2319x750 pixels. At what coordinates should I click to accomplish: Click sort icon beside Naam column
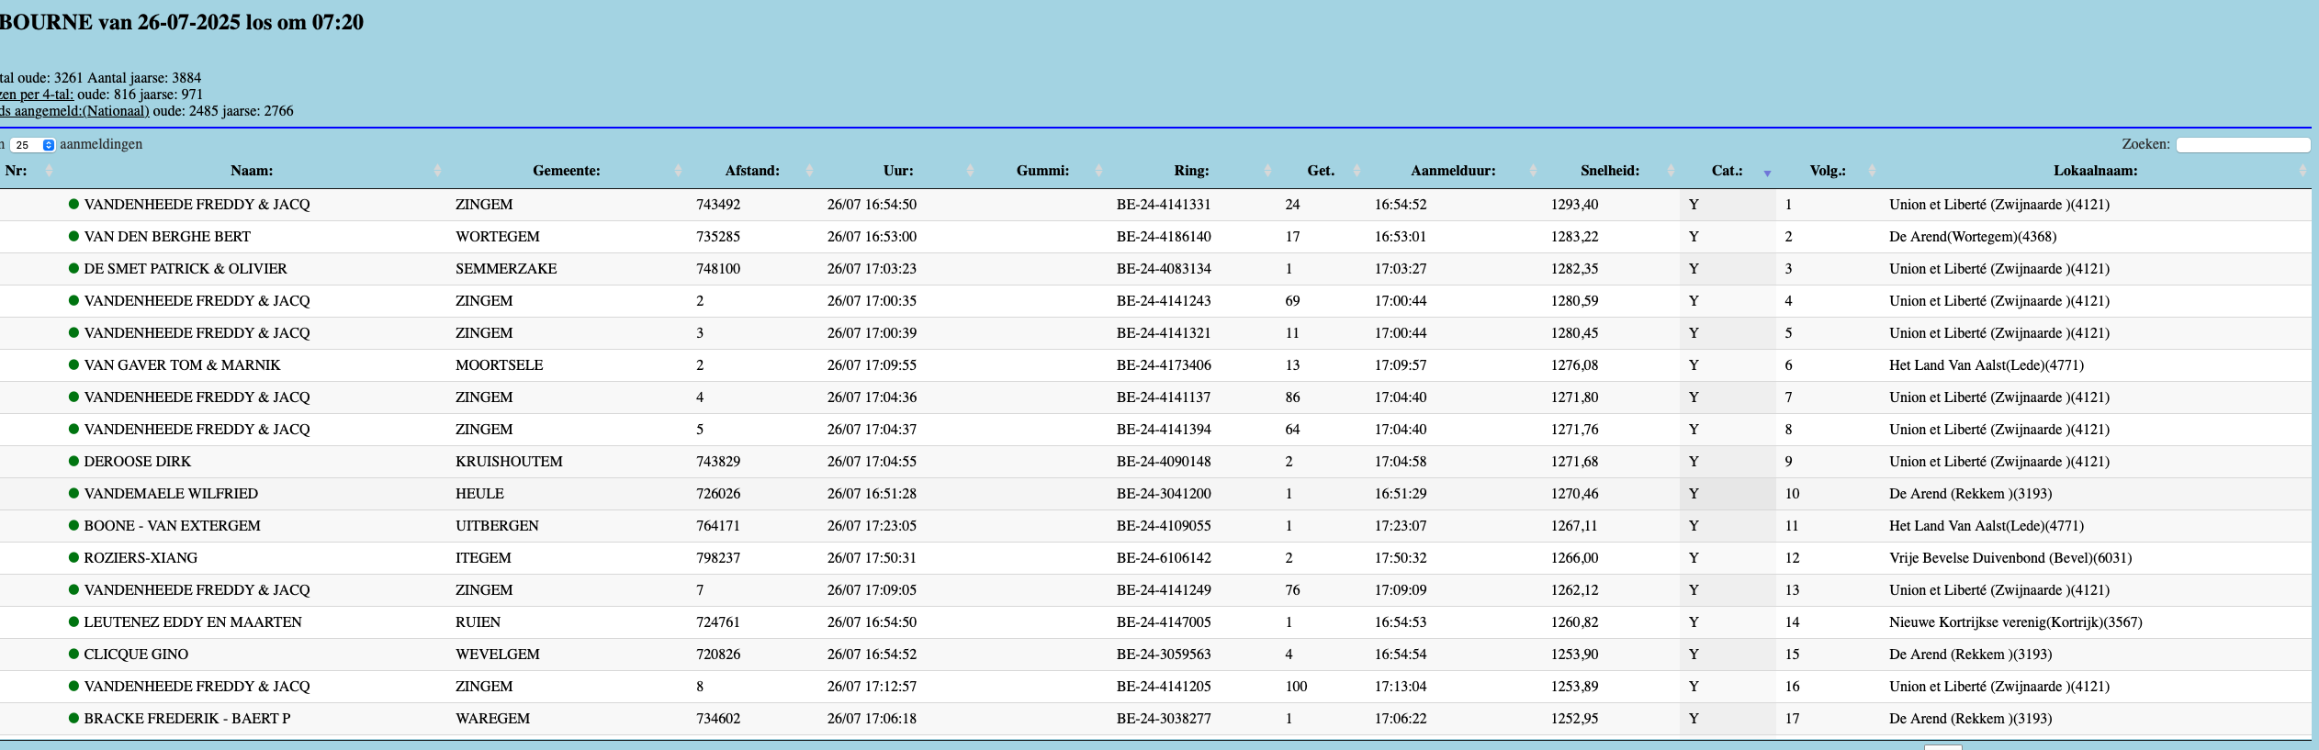coord(437,171)
